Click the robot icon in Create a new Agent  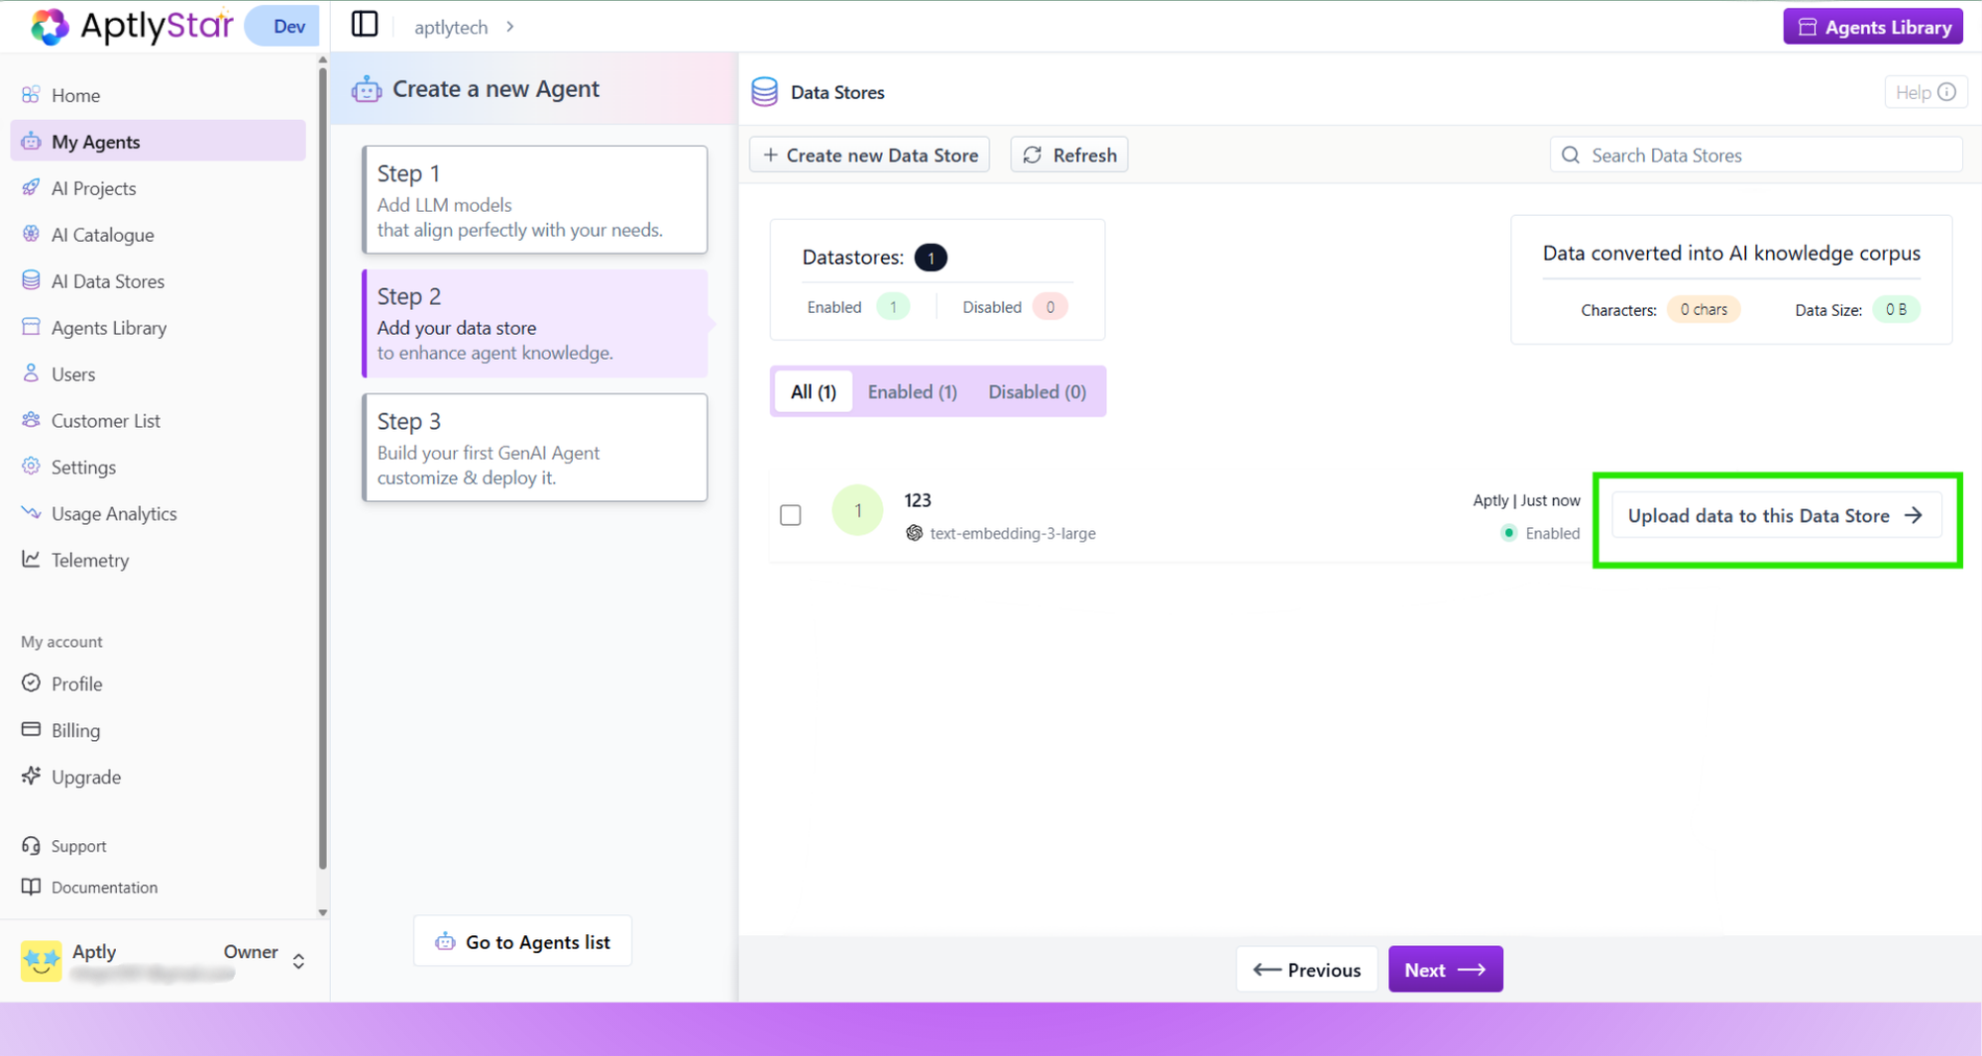(x=367, y=89)
